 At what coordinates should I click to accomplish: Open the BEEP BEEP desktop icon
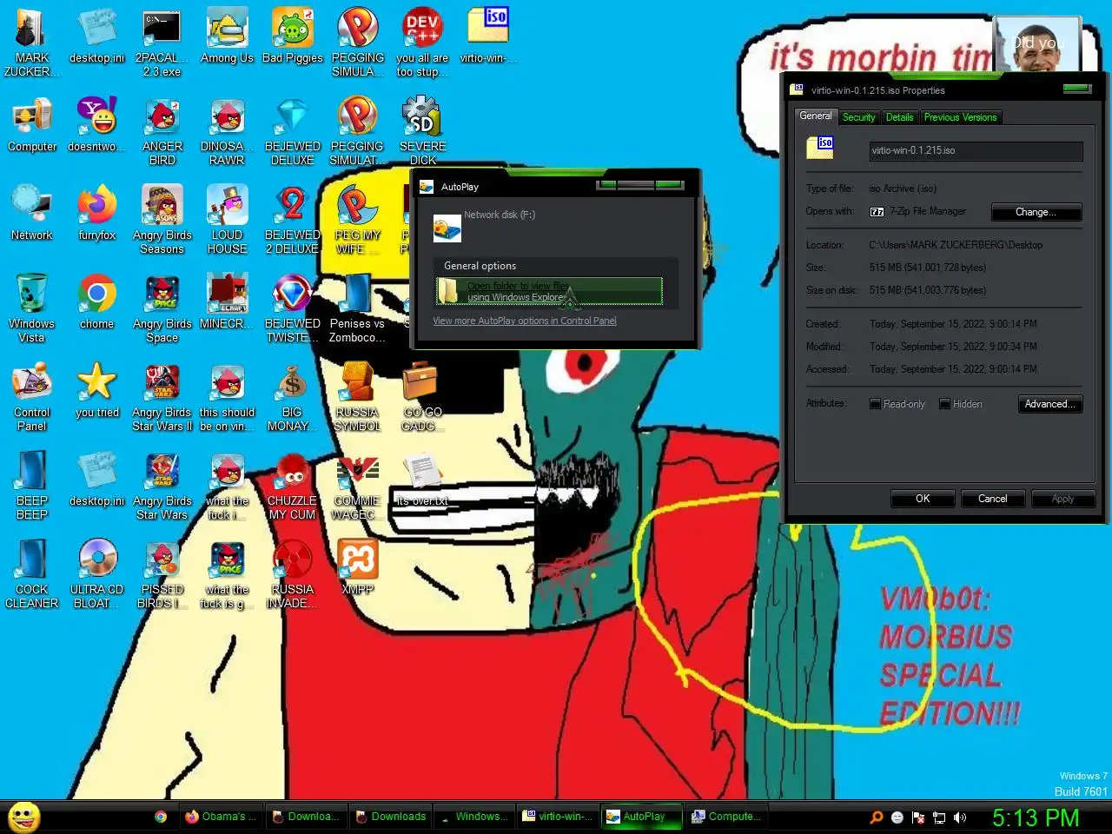click(x=32, y=486)
